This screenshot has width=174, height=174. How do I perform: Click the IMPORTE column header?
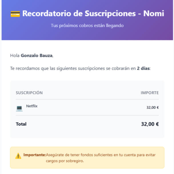tap(150, 93)
